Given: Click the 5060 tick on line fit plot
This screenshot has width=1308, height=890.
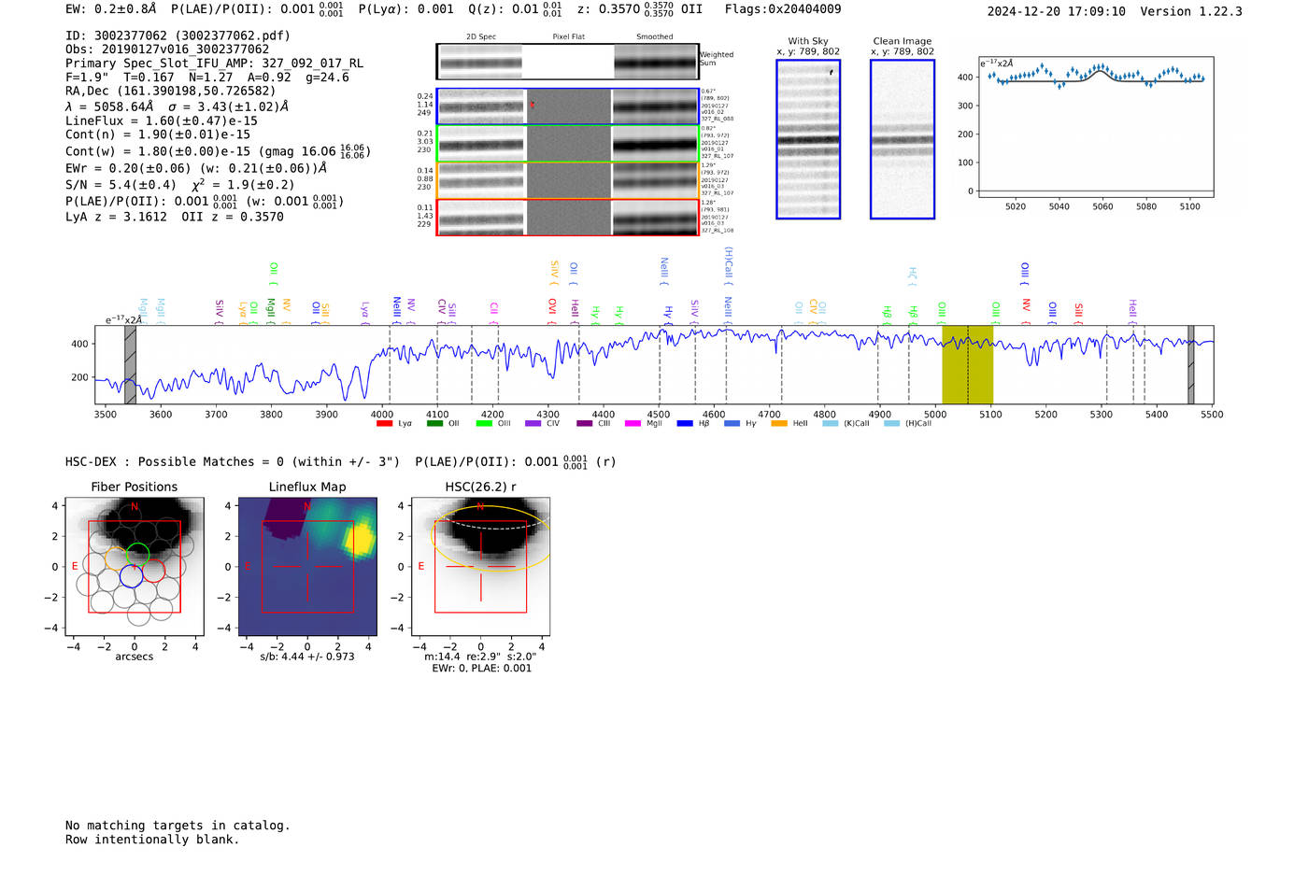Looking at the screenshot, I should tap(1102, 206).
